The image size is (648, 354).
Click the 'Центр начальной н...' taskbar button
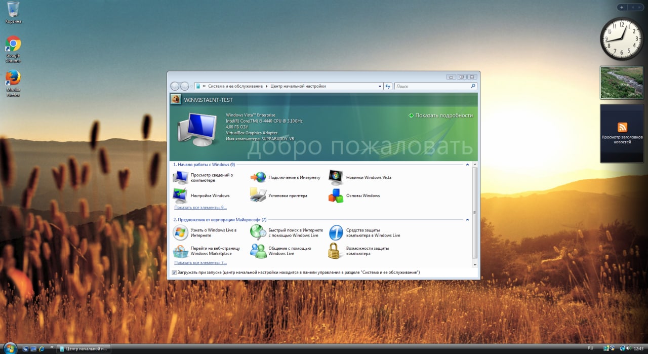coord(83,349)
